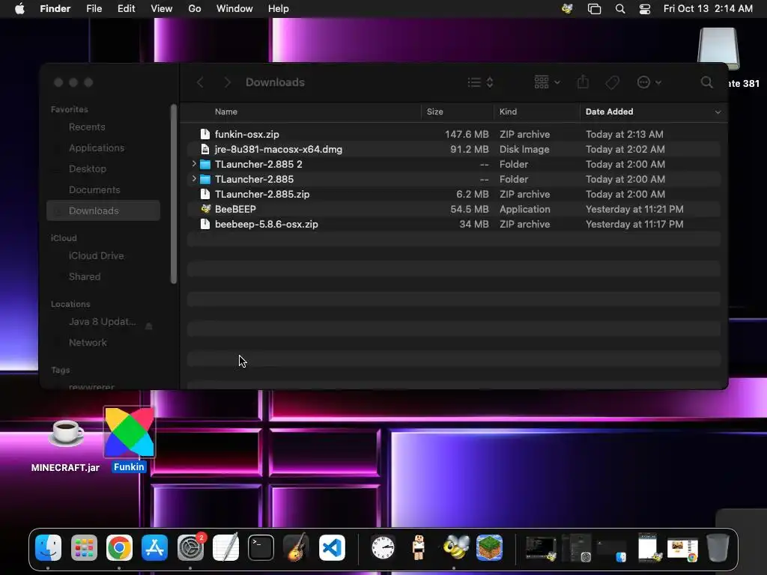Sort by Size column header

(435, 112)
